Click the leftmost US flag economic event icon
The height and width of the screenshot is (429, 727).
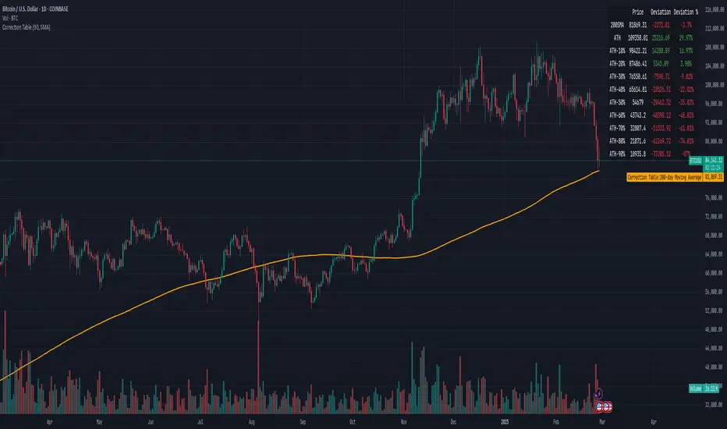point(600,406)
